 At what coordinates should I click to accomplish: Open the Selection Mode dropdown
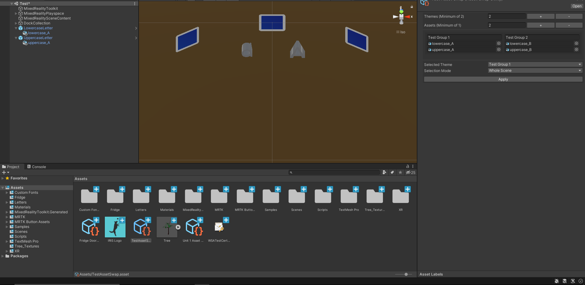pos(535,70)
